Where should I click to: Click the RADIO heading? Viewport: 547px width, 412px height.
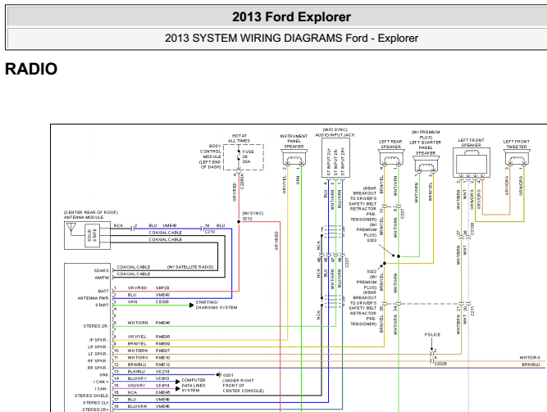[x=31, y=69]
